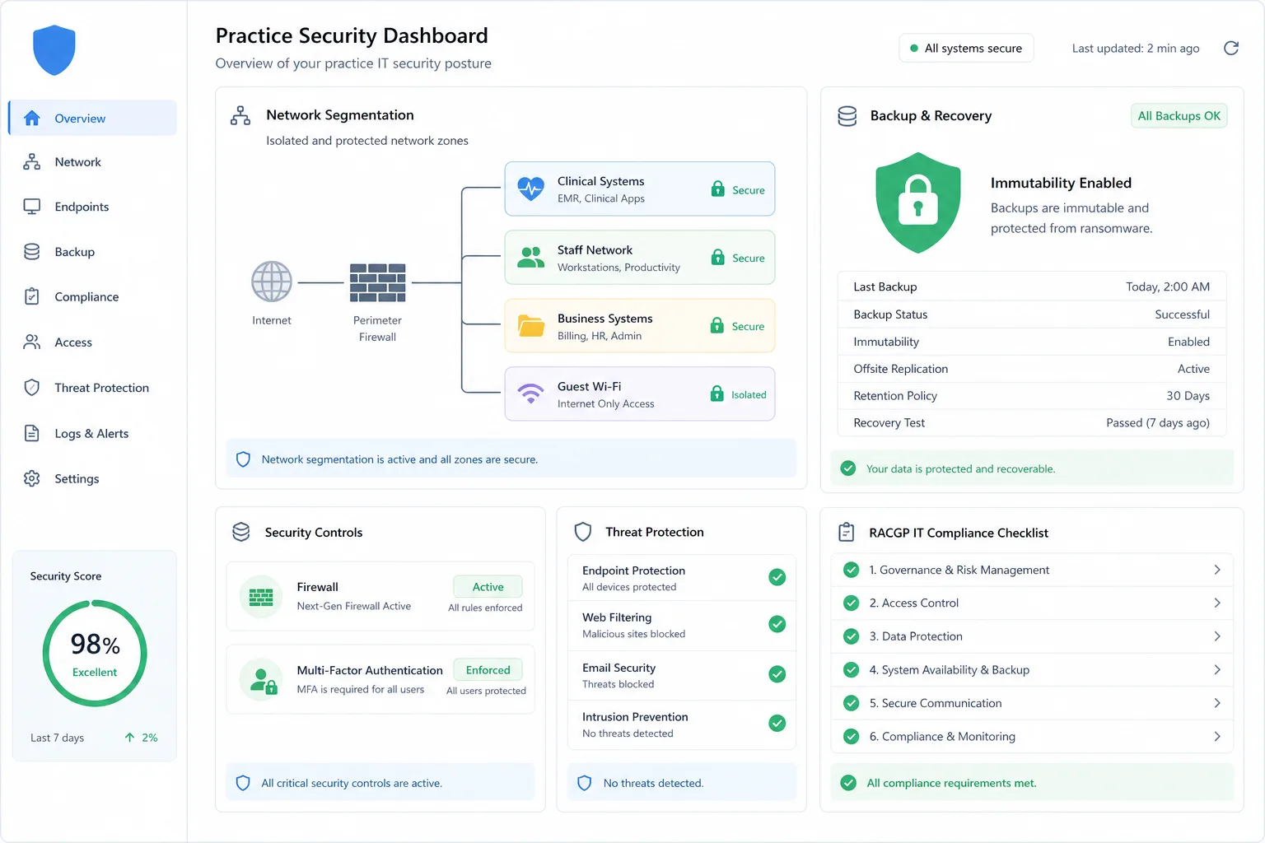Click the up arrow next to 2%
Image resolution: width=1265 pixels, height=843 pixels.
pos(129,738)
